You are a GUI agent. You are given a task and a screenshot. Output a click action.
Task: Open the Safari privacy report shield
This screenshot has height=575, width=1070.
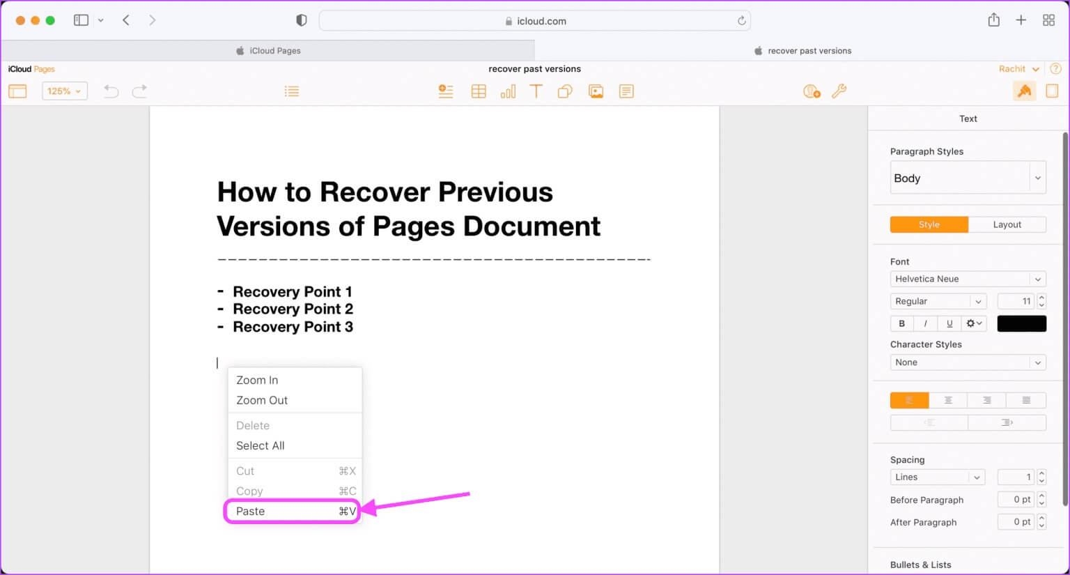(x=302, y=20)
